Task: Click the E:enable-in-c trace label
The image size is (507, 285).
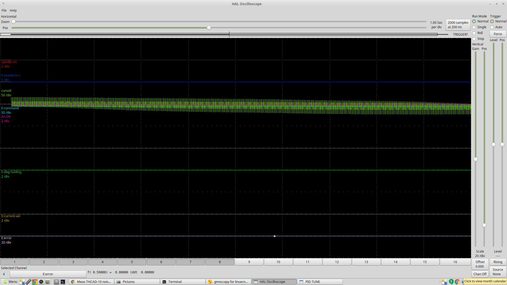Action: click(11, 75)
